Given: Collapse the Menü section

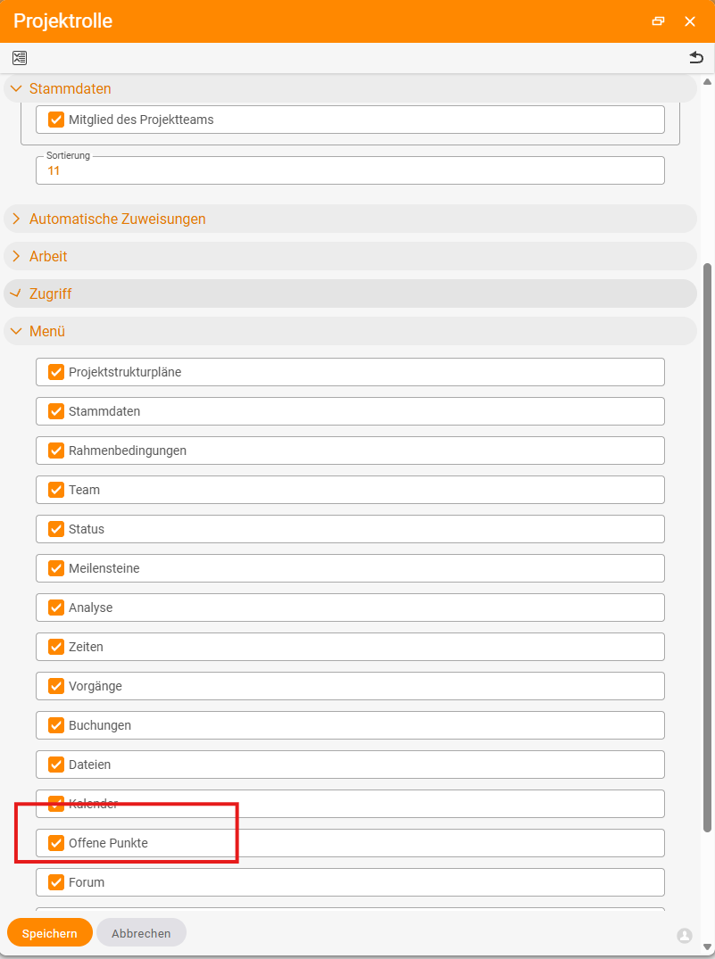Looking at the screenshot, I should point(350,331).
